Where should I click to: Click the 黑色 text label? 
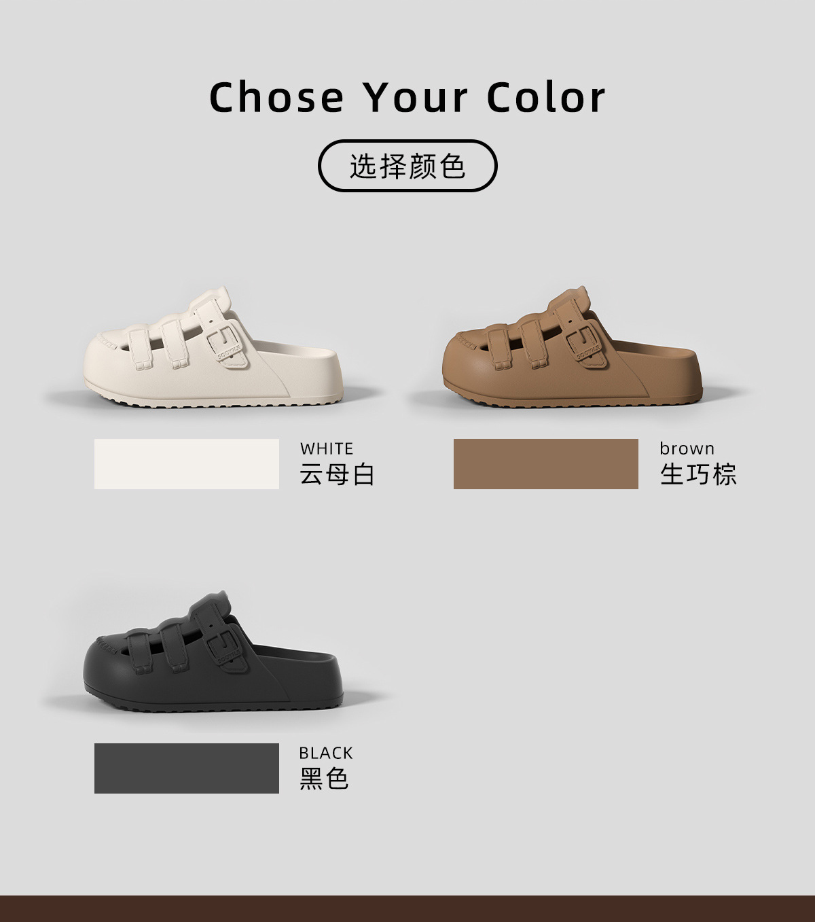click(324, 779)
